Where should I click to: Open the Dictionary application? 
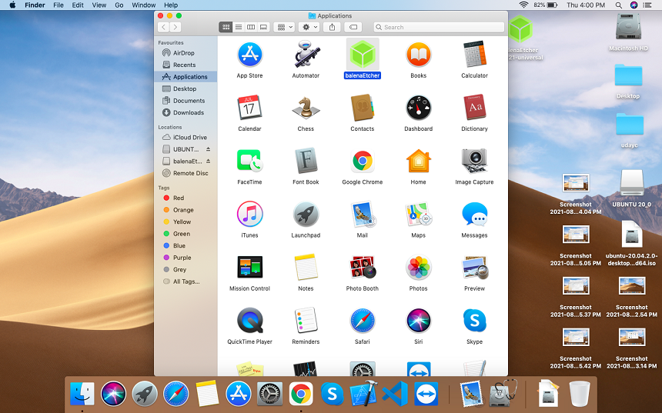coord(474,108)
